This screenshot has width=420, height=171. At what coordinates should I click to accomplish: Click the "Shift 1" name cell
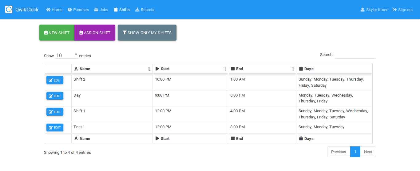(112, 114)
